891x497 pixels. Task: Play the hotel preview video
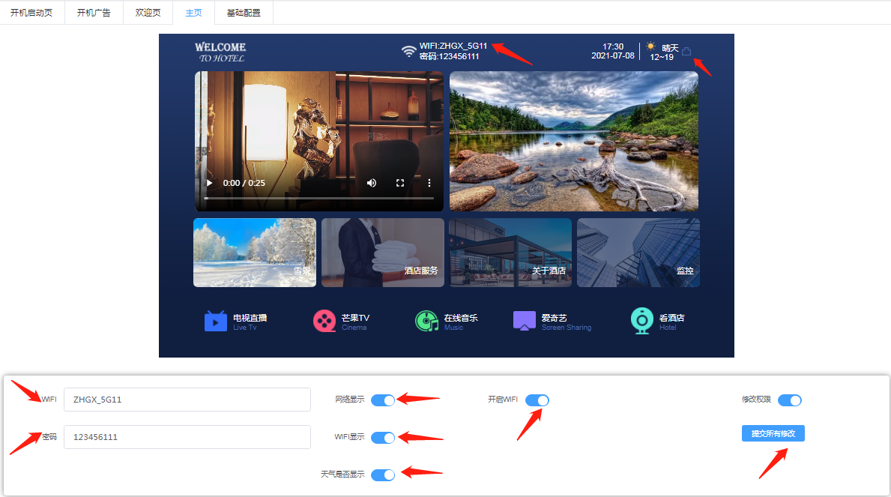(210, 183)
